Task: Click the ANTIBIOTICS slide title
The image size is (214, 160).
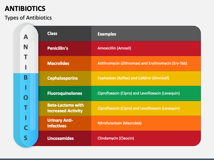Action: click(x=25, y=9)
